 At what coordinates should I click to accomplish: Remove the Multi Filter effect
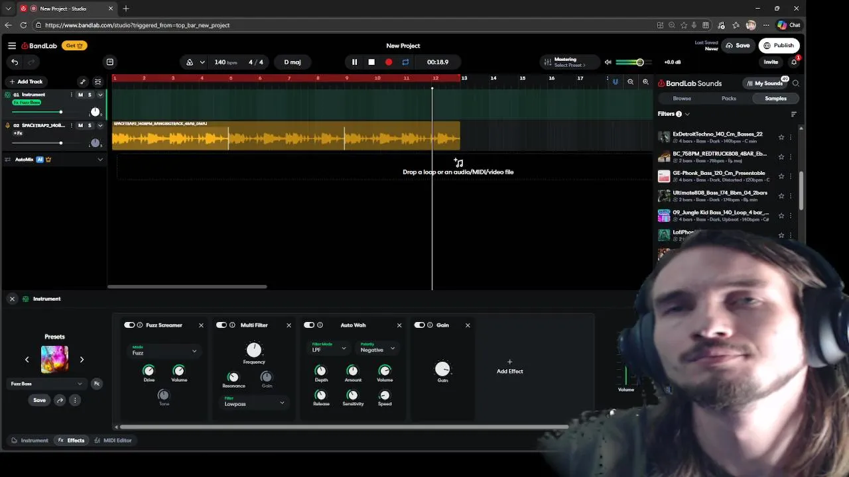coord(289,325)
